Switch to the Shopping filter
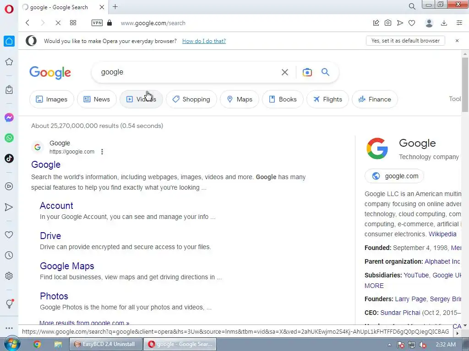Image resolution: width=469 pixels, height=351 pixels. click(x=191, y=99)
